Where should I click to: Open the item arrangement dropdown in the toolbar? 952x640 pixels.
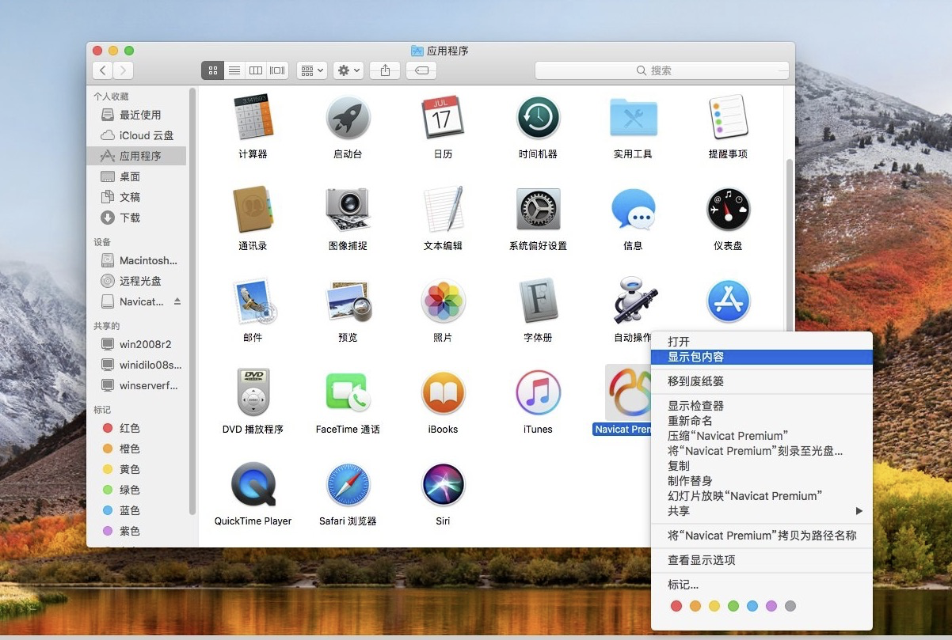[311, 70]
